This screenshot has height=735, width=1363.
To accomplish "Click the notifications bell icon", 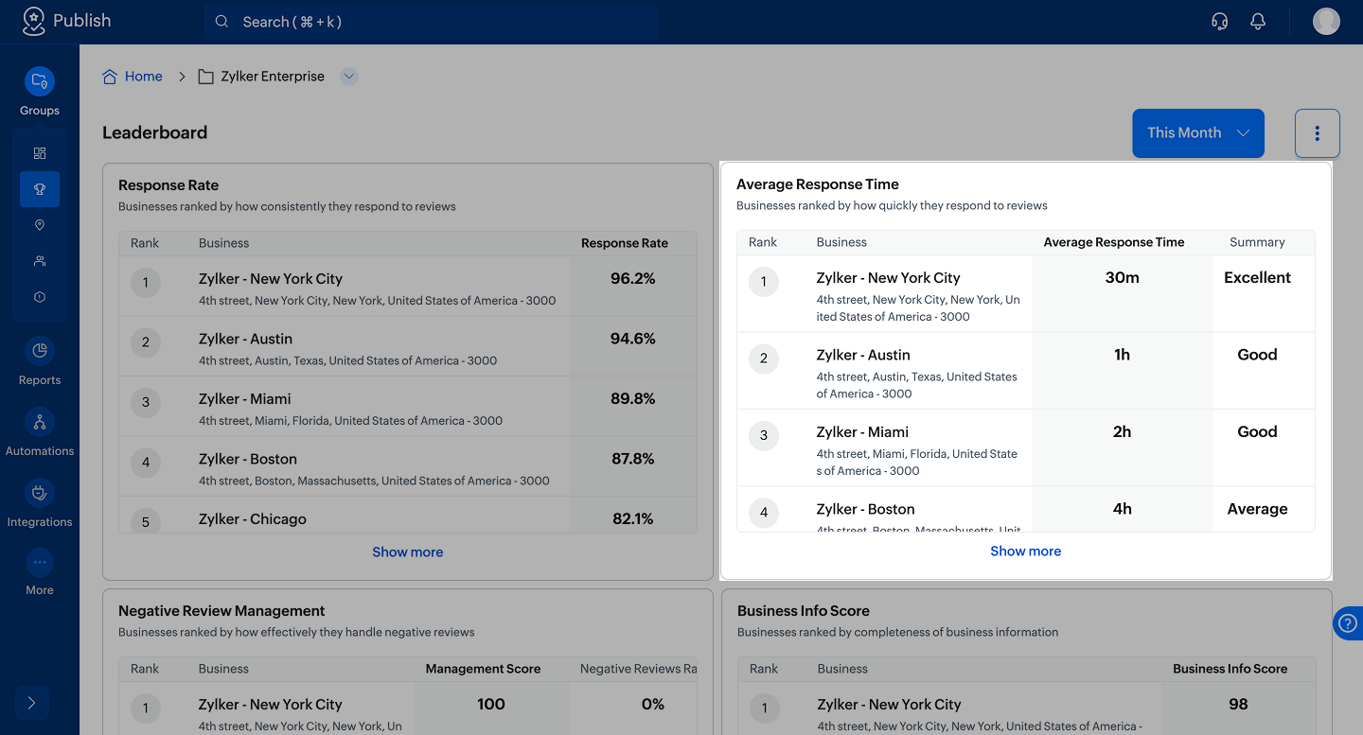I will coord(1258,22).
